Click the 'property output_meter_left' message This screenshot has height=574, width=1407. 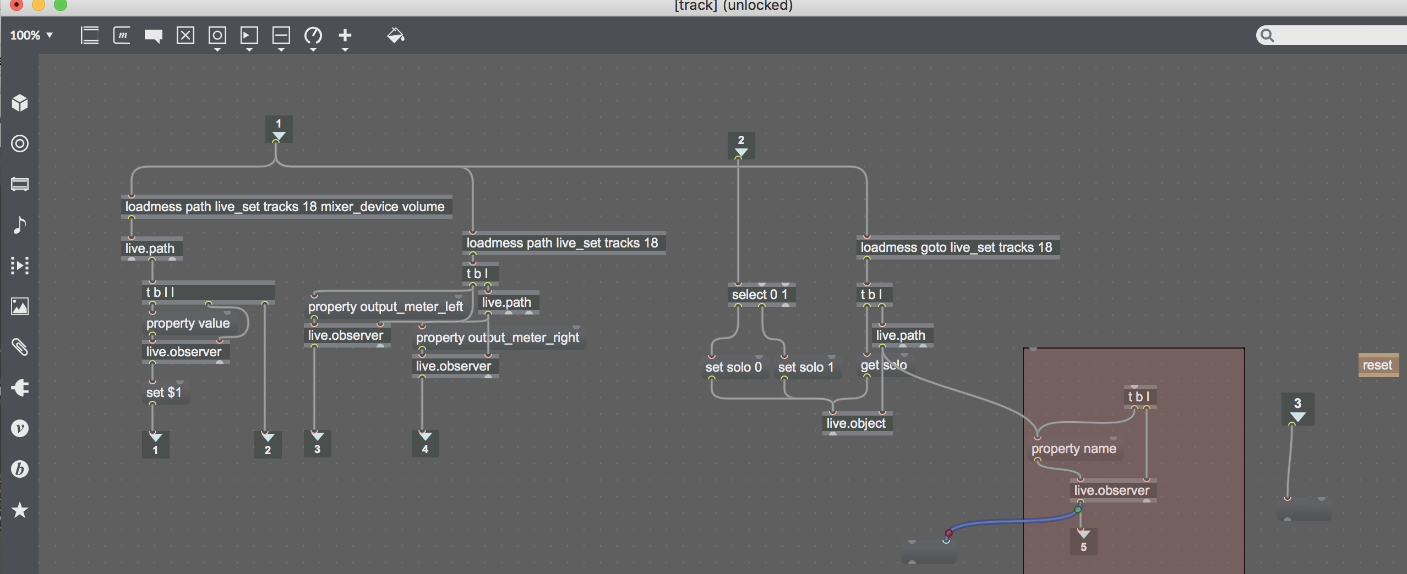[x=386, y=307]
